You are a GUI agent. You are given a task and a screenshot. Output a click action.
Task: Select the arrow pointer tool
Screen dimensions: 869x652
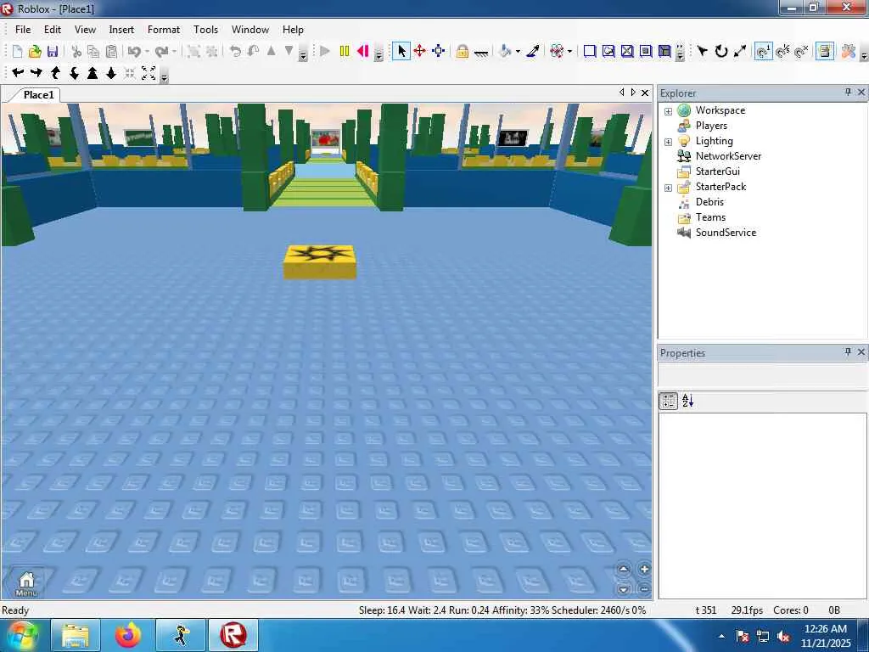click(401, 52)
